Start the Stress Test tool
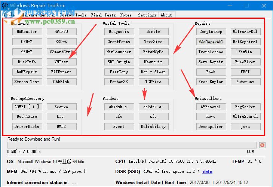Image resolution: width=273 pixels, height=187 pixels. point(27,82)
